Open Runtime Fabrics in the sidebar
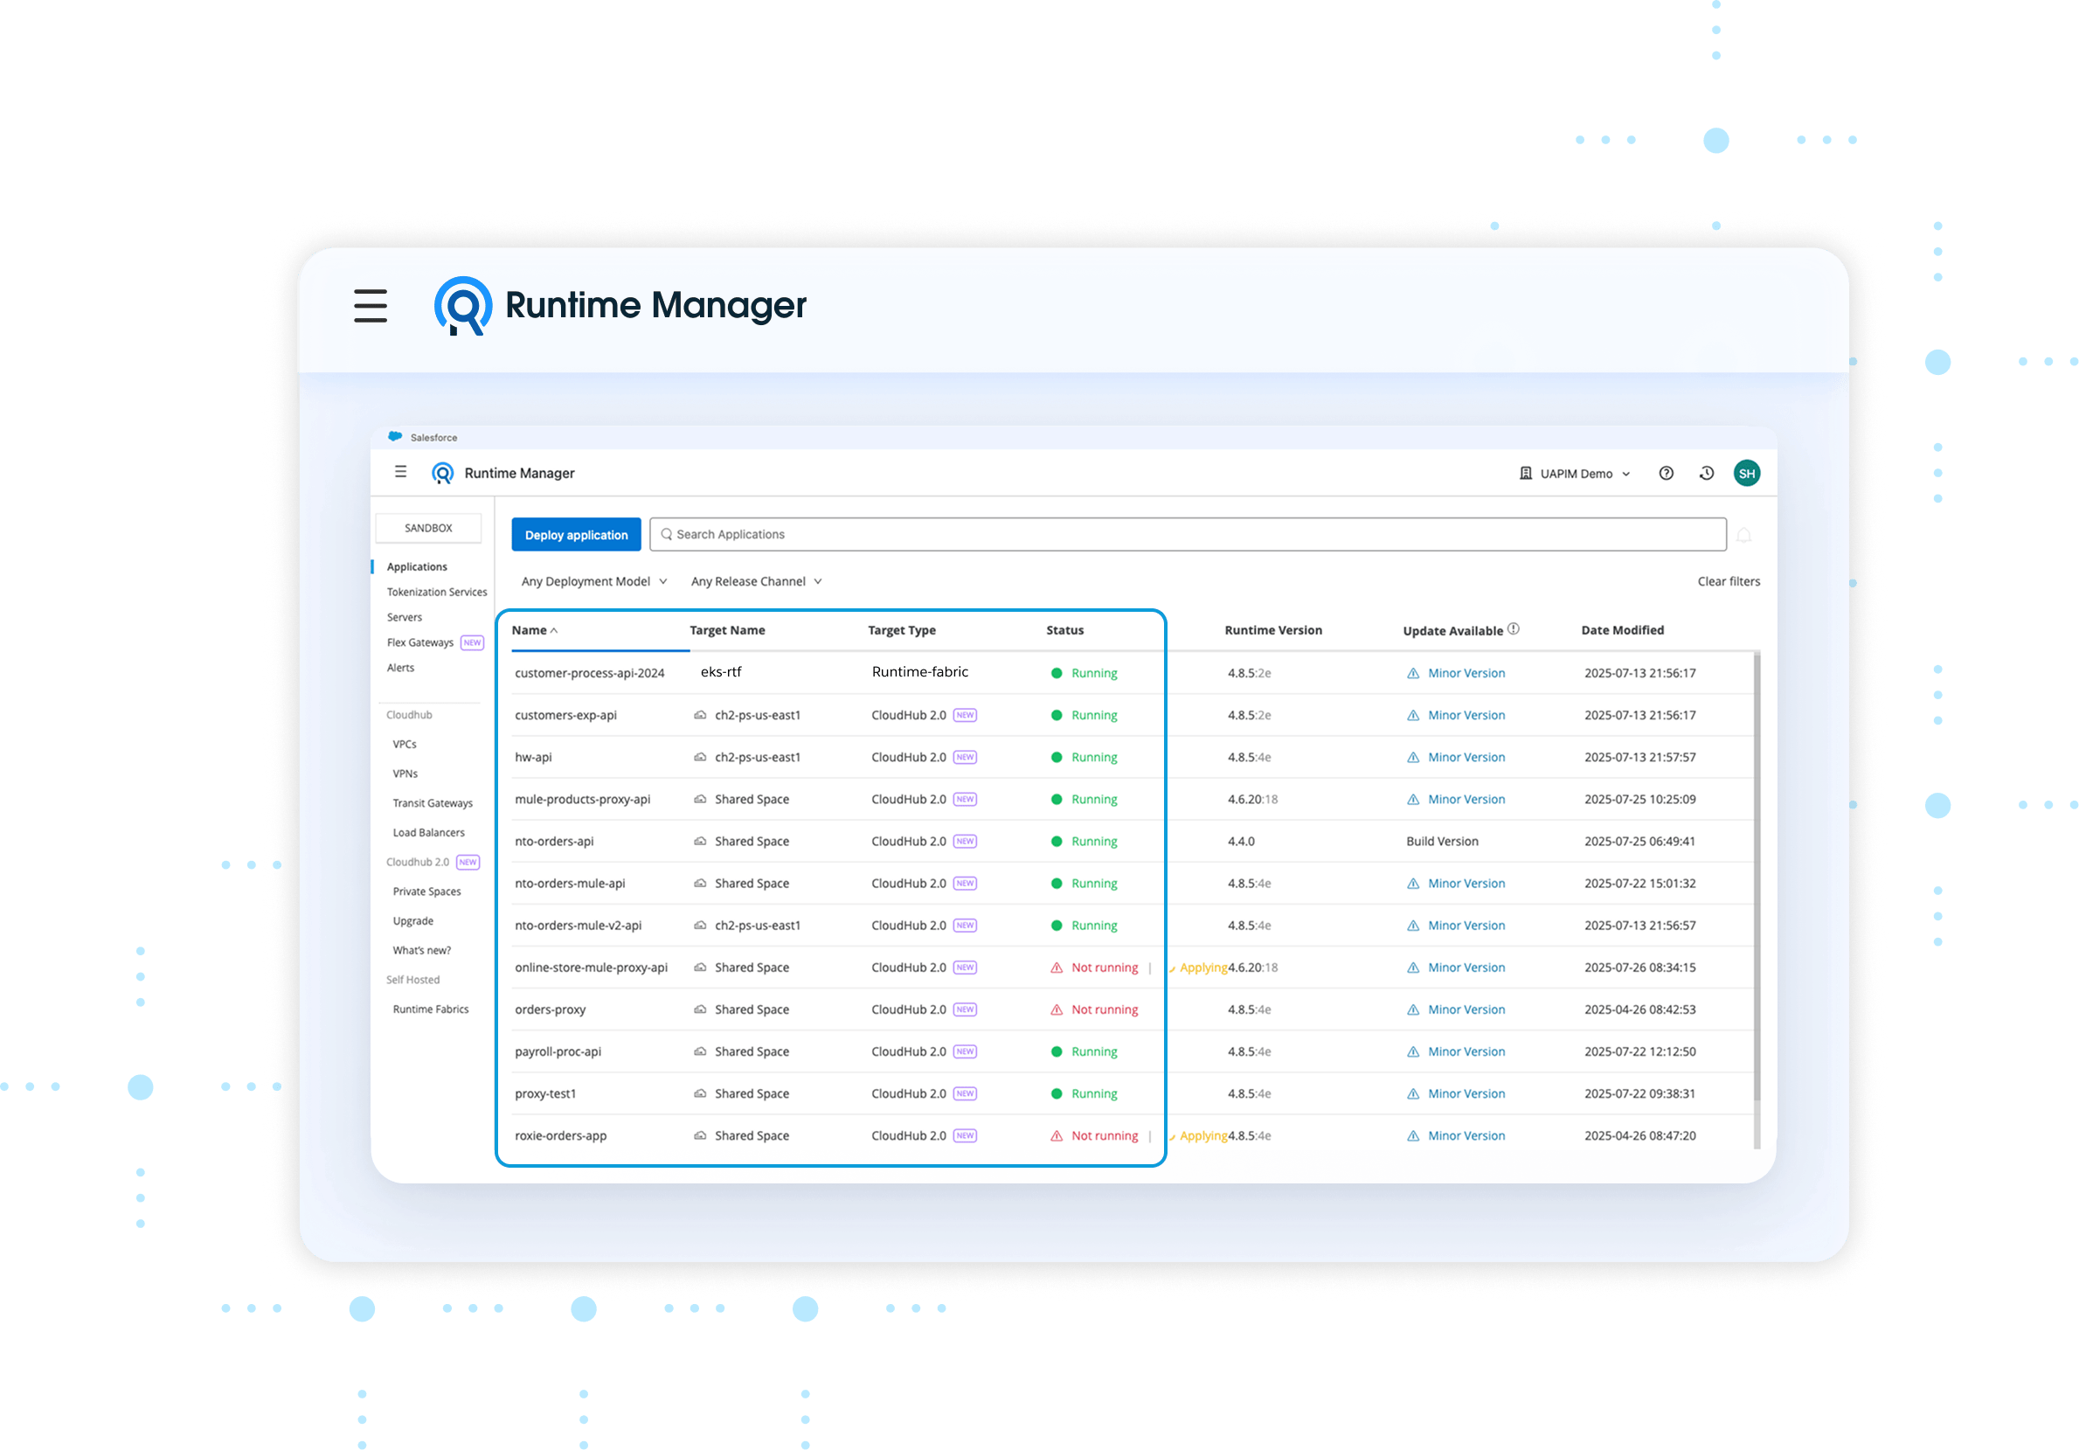This screenshot has width=2079, height=1450. (430, 1009)
